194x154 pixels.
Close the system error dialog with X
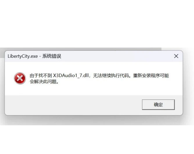[x=176, y=56]
